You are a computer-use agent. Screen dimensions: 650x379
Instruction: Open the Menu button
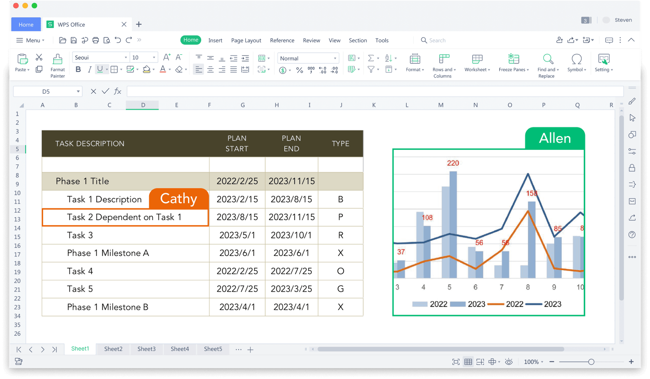30,40
